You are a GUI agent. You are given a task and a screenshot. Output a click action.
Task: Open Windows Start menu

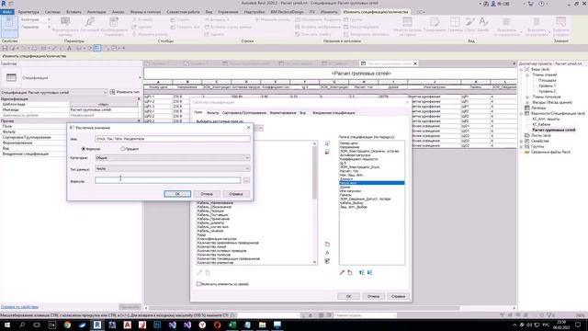coord(6,325)
